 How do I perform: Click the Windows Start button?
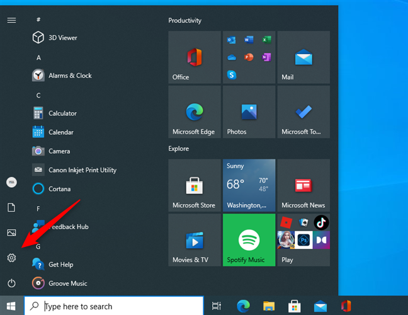pos(11,306)
